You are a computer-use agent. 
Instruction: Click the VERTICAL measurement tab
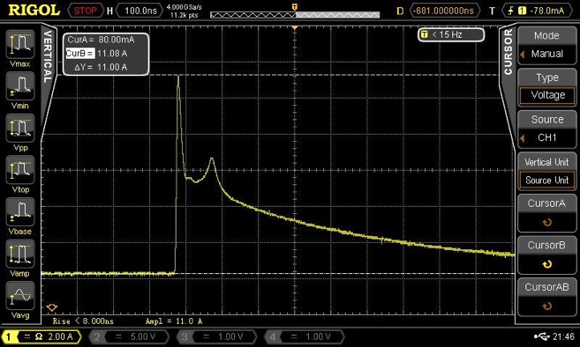48,56
